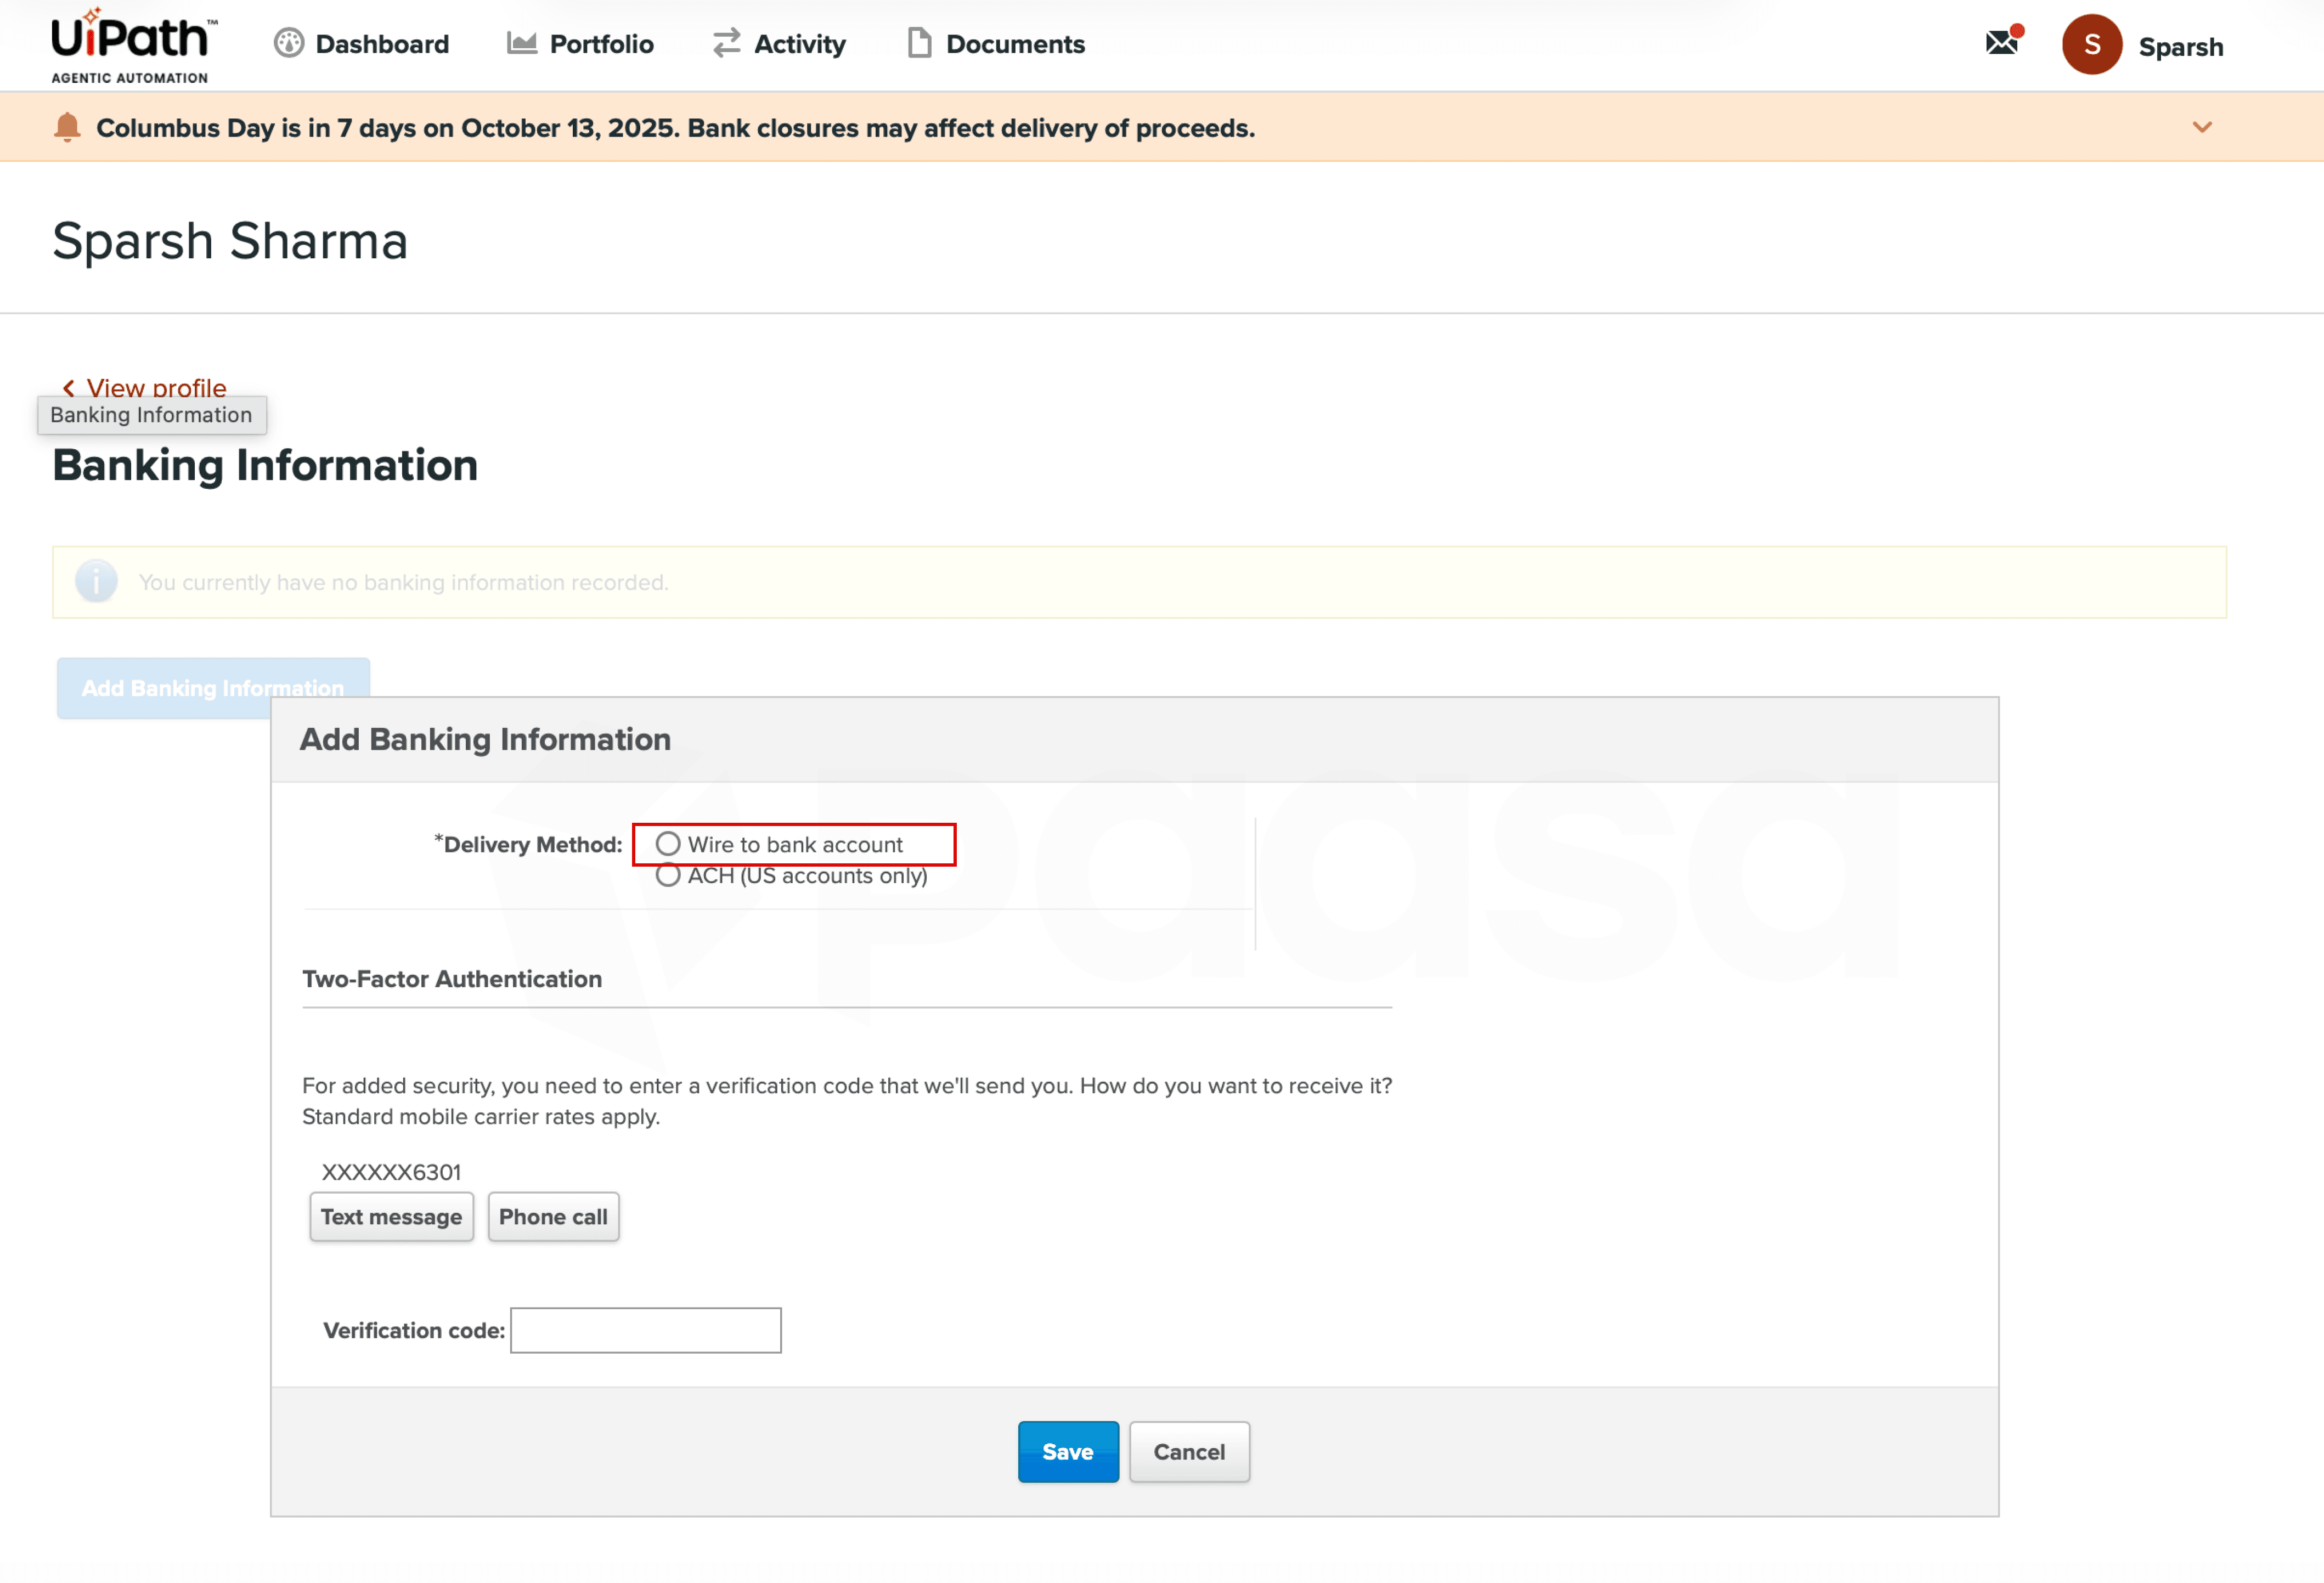The height and width of the screenshot is (1583, 2324).
Task: Click the red S avatar circle
Action: pyautogui.click(x=2091, y=45)
